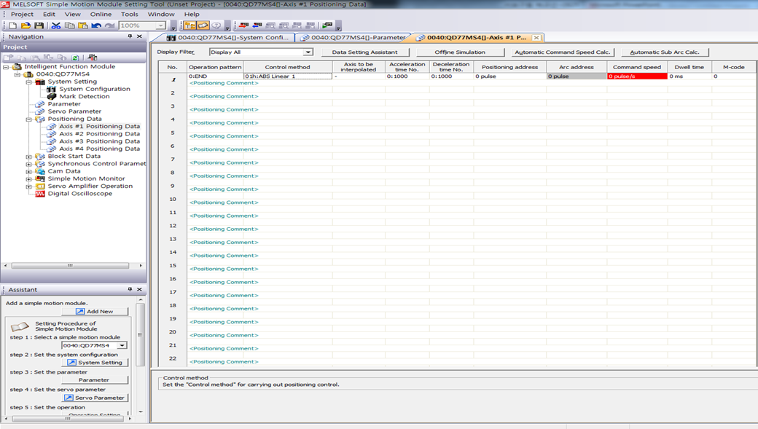
Task: Click the Parameter button in Assistant
Action: click(x=95, y=380)
